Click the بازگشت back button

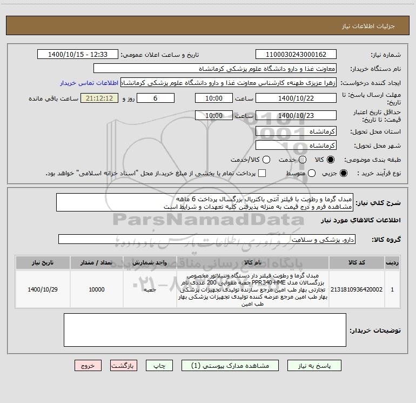tap(124, 366)
